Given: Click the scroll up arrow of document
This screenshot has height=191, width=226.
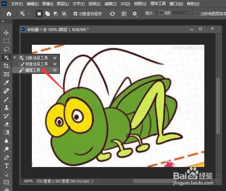Looking at the screenshot, I should pos(218,36).
